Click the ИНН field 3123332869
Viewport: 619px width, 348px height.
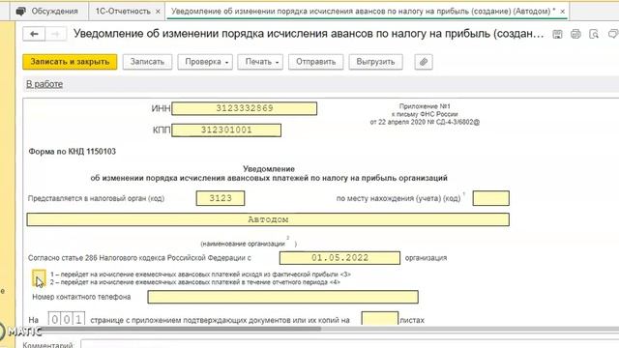[245, 108]
